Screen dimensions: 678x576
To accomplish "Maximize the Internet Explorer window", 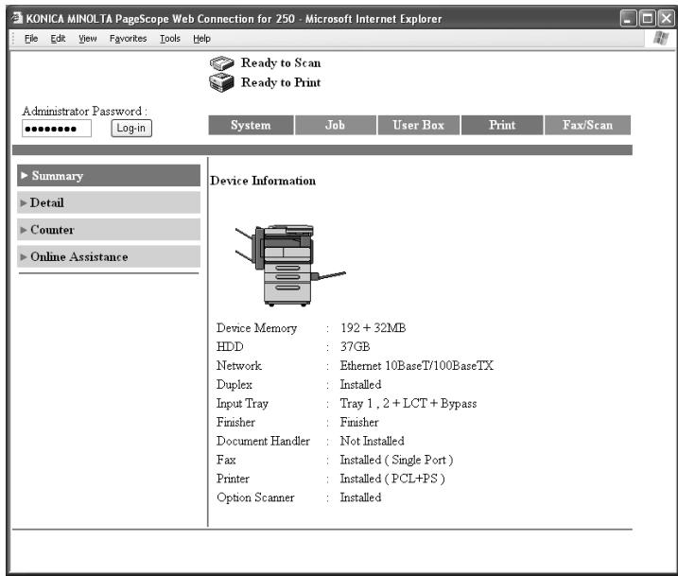I will pos(648,19).
